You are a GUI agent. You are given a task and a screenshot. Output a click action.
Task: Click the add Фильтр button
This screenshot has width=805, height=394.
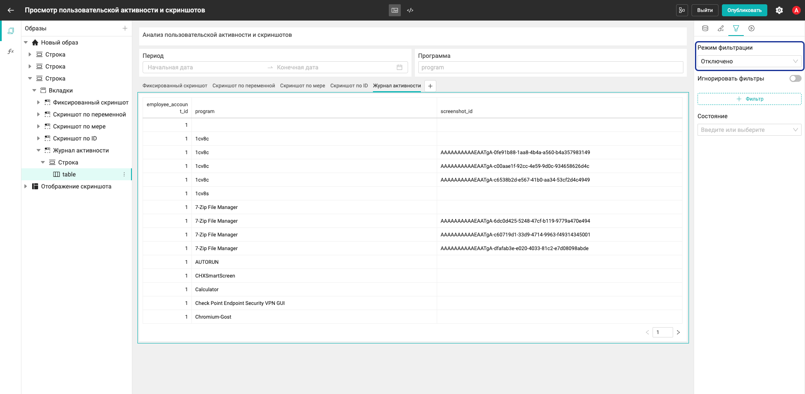pyautogui.click(x=749, y=99)
